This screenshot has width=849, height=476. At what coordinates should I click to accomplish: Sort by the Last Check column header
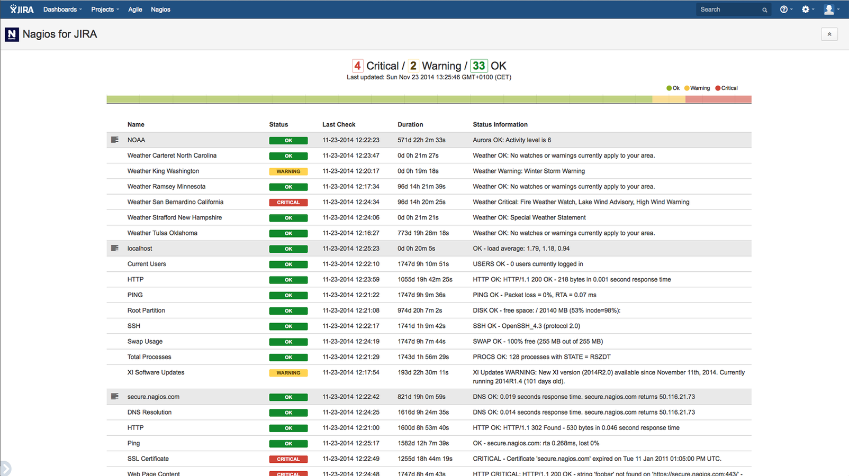(x=339, y=125)
